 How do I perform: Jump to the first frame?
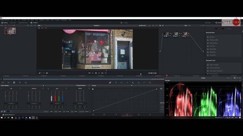tap(90, 73)
